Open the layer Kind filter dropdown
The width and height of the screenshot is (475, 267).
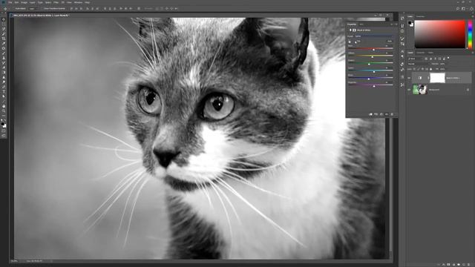click(x=416, y=59)
